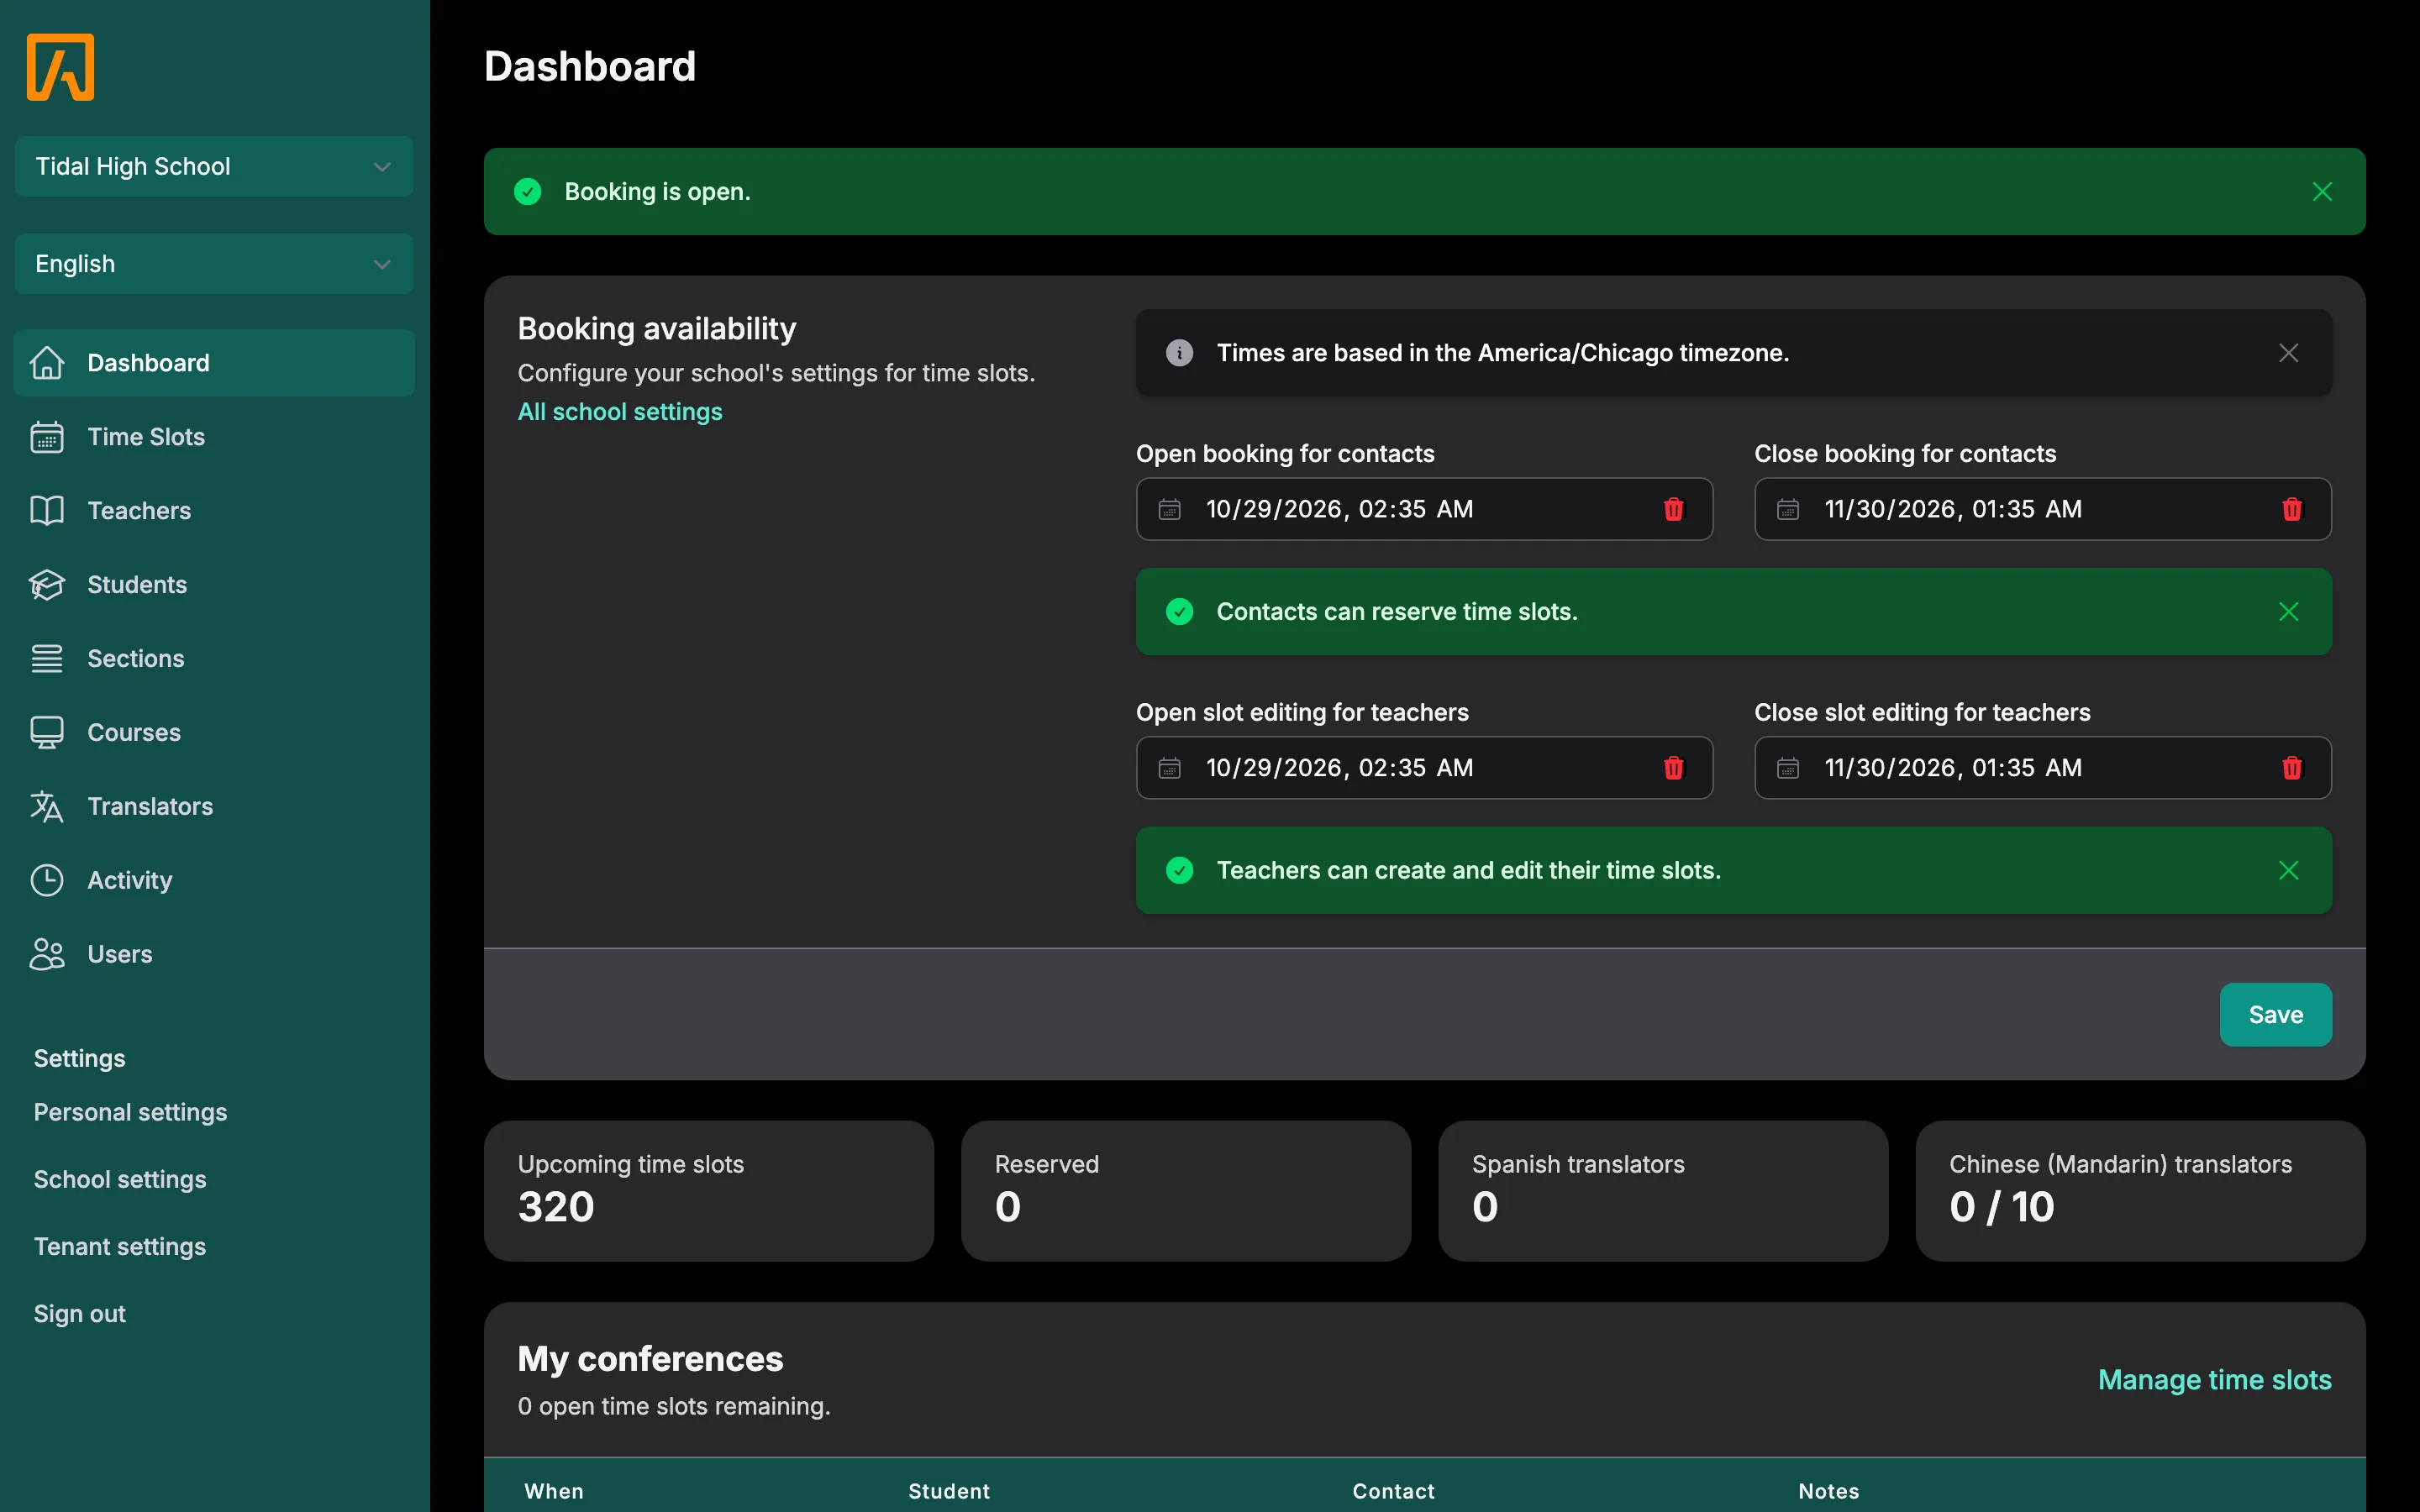Click the Courses monitor icon
This screenshot has width=2420, height=1512.
tap(47, 733)
